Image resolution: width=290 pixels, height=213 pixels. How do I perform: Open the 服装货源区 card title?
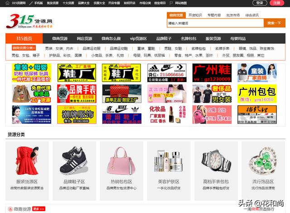click(27, 182)
